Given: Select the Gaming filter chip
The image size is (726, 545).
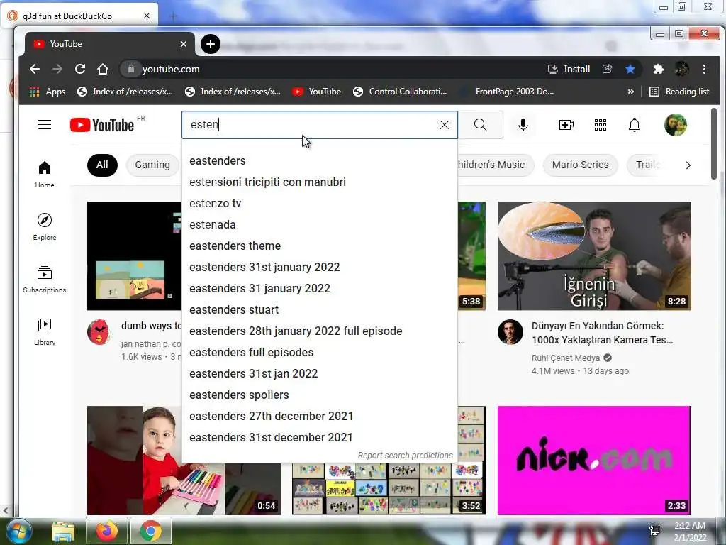Looking at the screenshot, I should point(152,165).
